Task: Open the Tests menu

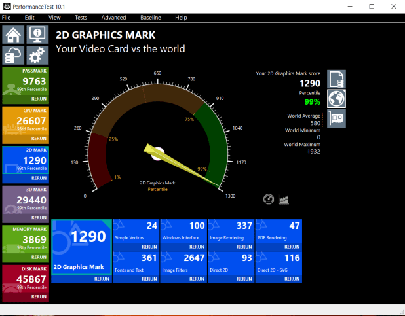Action: tap(81, 18)
